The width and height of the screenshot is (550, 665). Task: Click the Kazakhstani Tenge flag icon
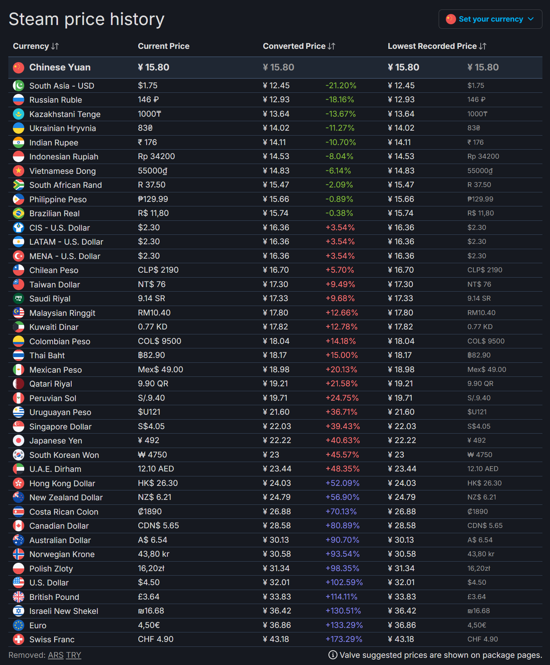pyautogui.click(x=19, y=114)
